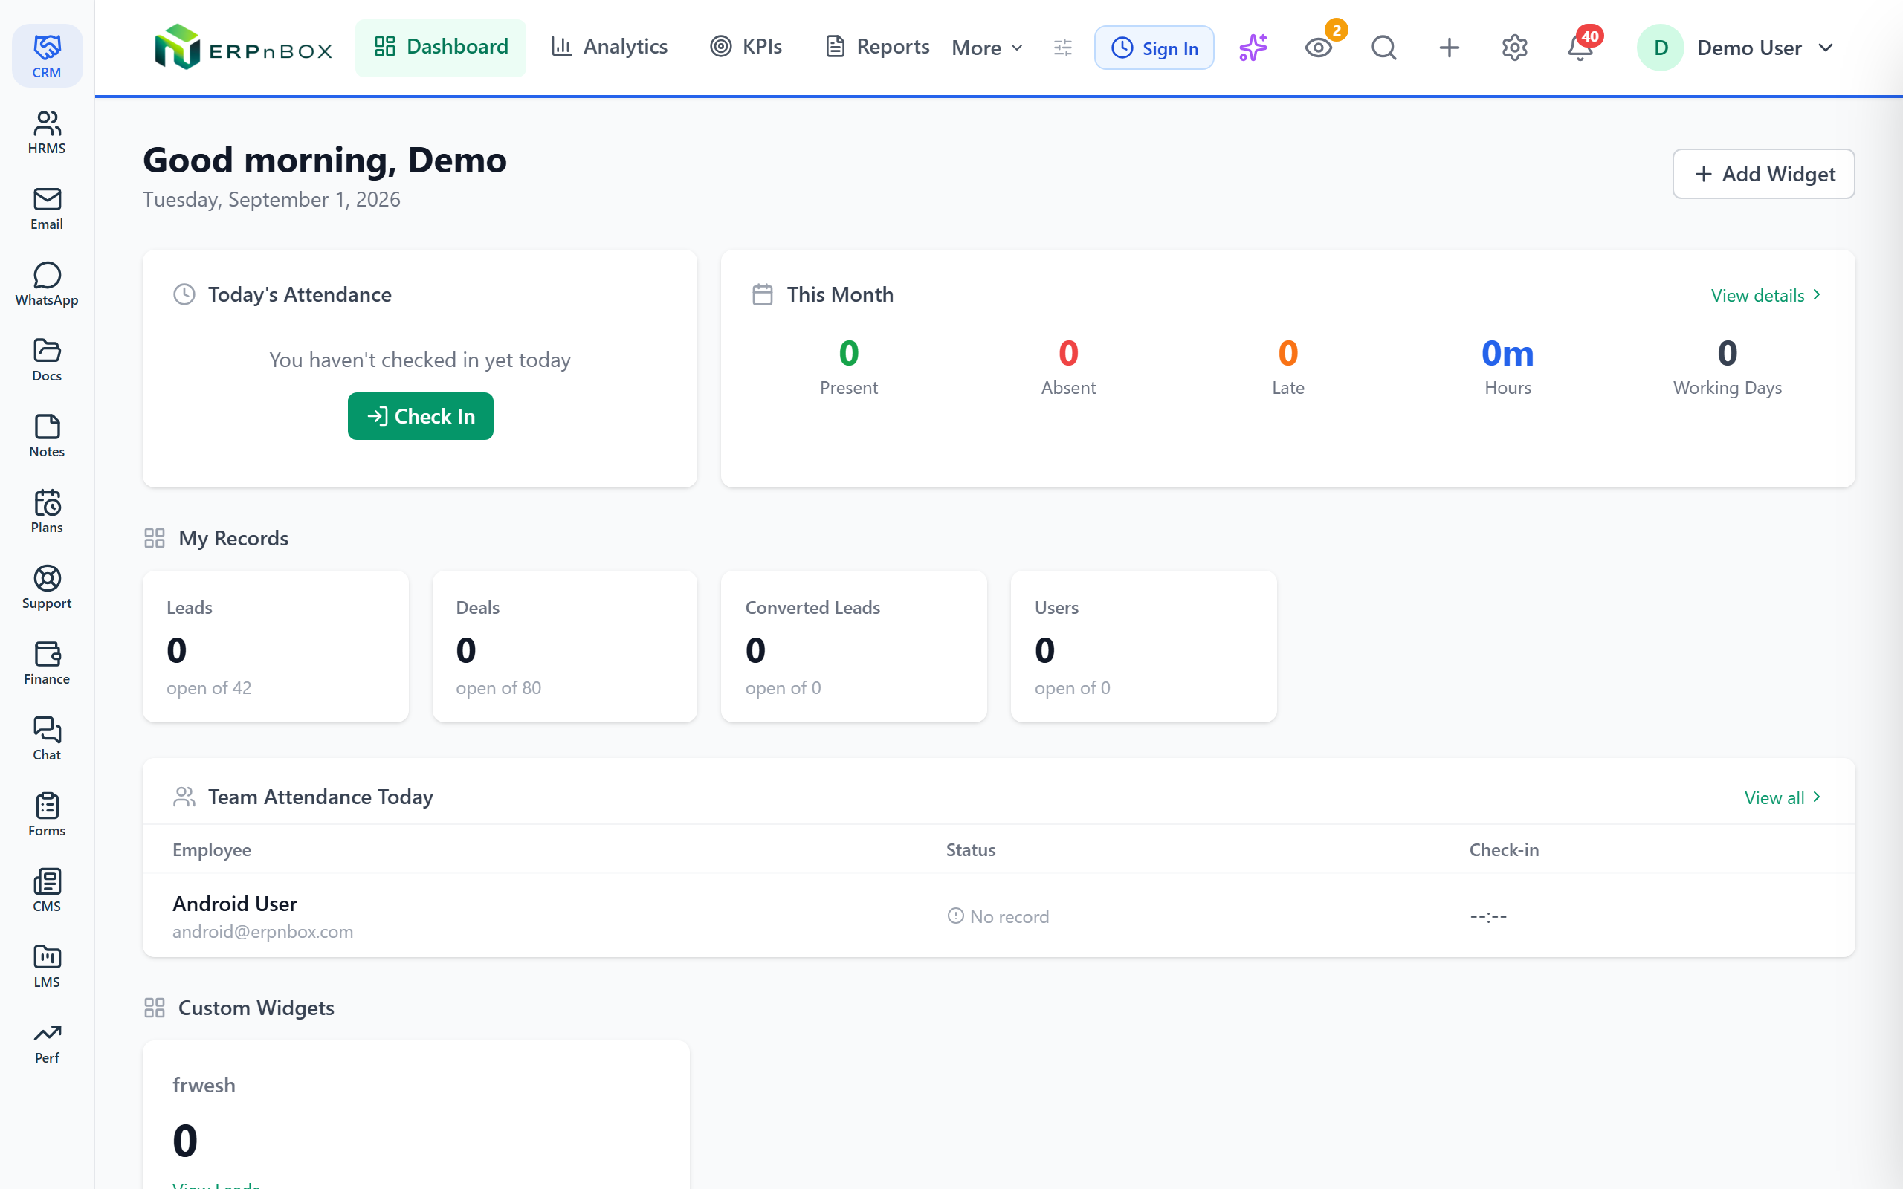Screen dimensions: 1903x1189
Task: Open View details for This Month
Action: point(1766,295)
